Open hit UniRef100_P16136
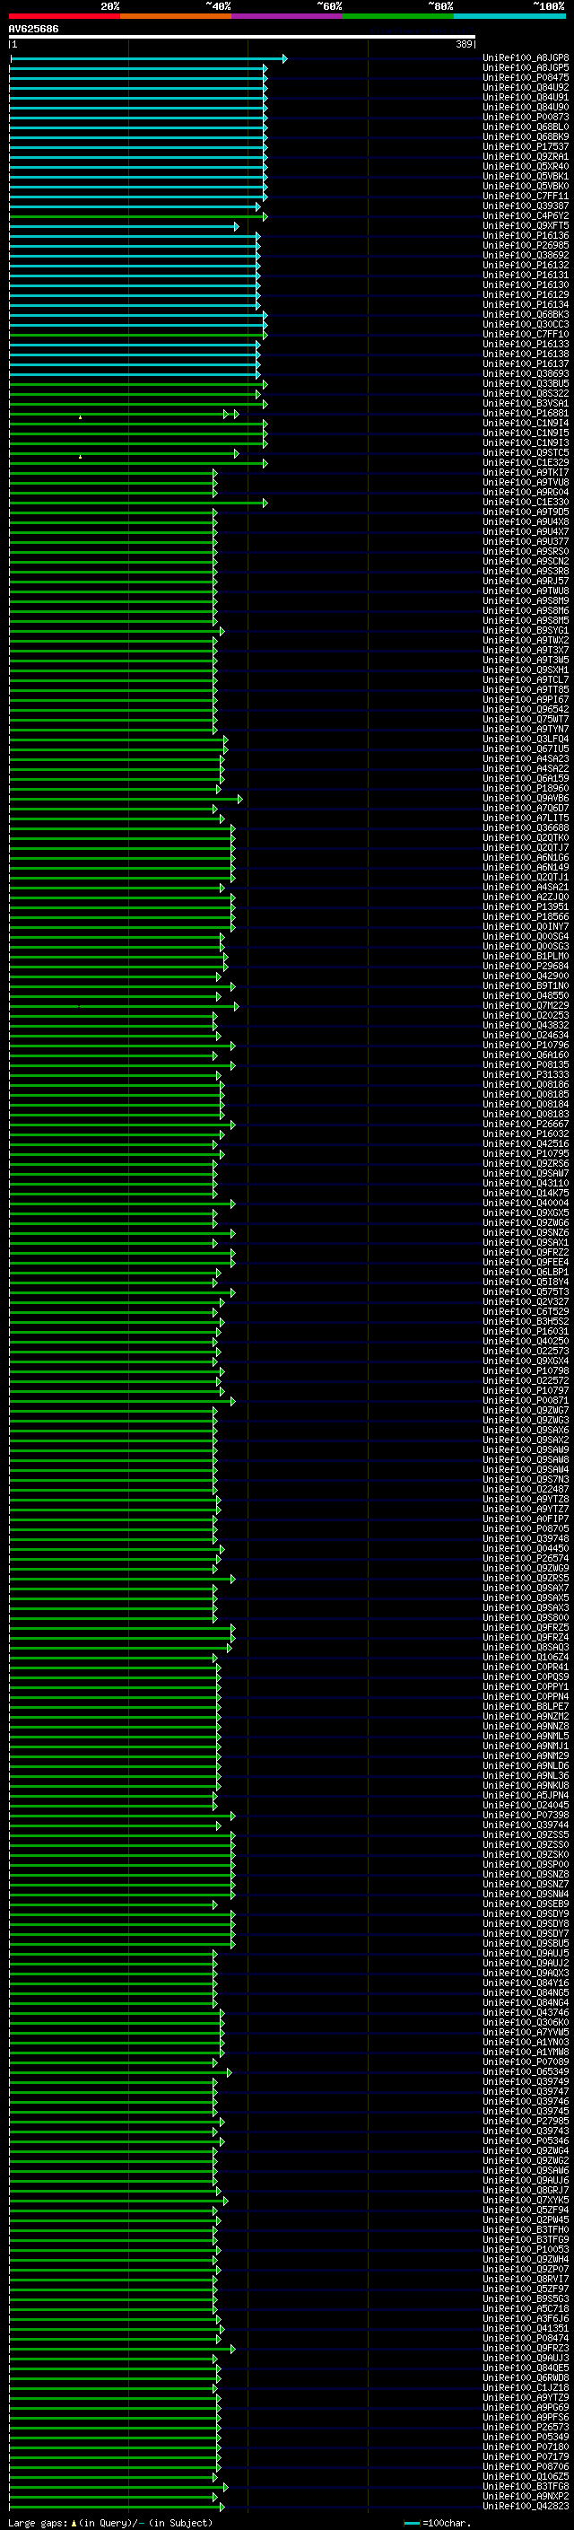The image size is (574, 2530). [526, 236]
